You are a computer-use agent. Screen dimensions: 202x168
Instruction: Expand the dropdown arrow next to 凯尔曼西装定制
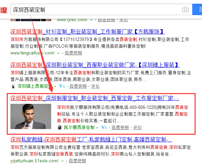click(x=97, y=128)
